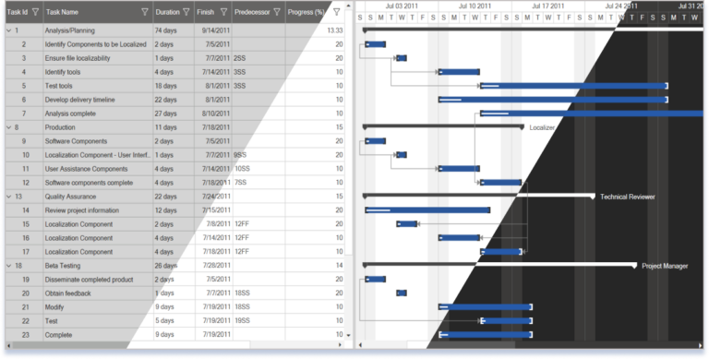The image size is (709, 359).
Task: Open the Task Id column filter icon
Action: pyautogui.click(x=36, y=12)
